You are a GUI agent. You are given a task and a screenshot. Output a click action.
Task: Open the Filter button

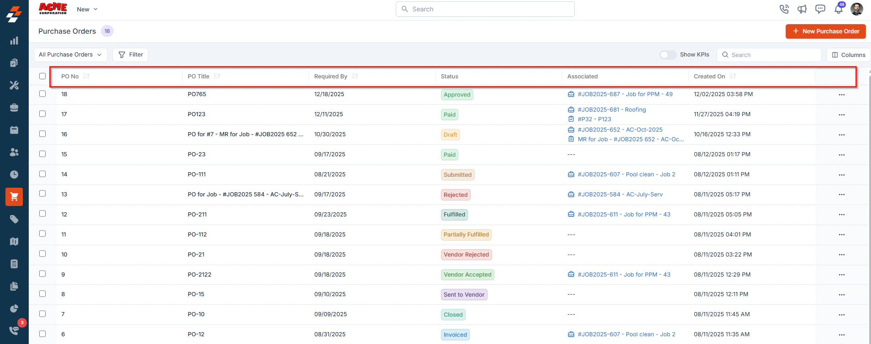tap(131, 55)
